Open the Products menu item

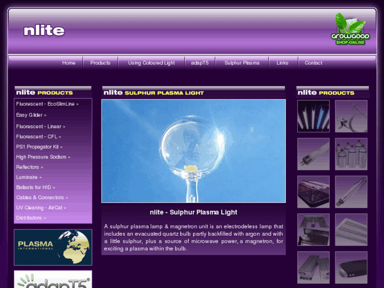click(100, 63)
